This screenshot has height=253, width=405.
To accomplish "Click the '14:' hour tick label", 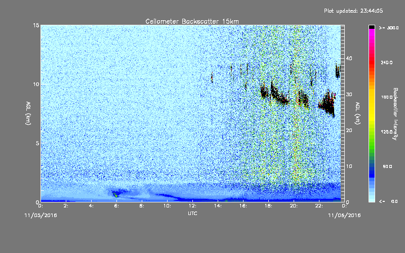I will coord(218,206).
